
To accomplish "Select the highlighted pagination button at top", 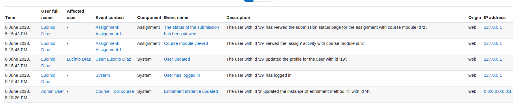I will tap(249, 1).
